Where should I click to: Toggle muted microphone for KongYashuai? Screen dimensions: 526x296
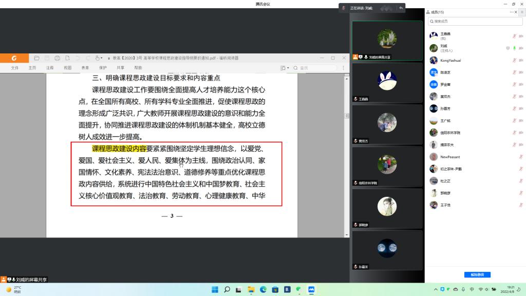pyautogui.click(x=514, y=60)
